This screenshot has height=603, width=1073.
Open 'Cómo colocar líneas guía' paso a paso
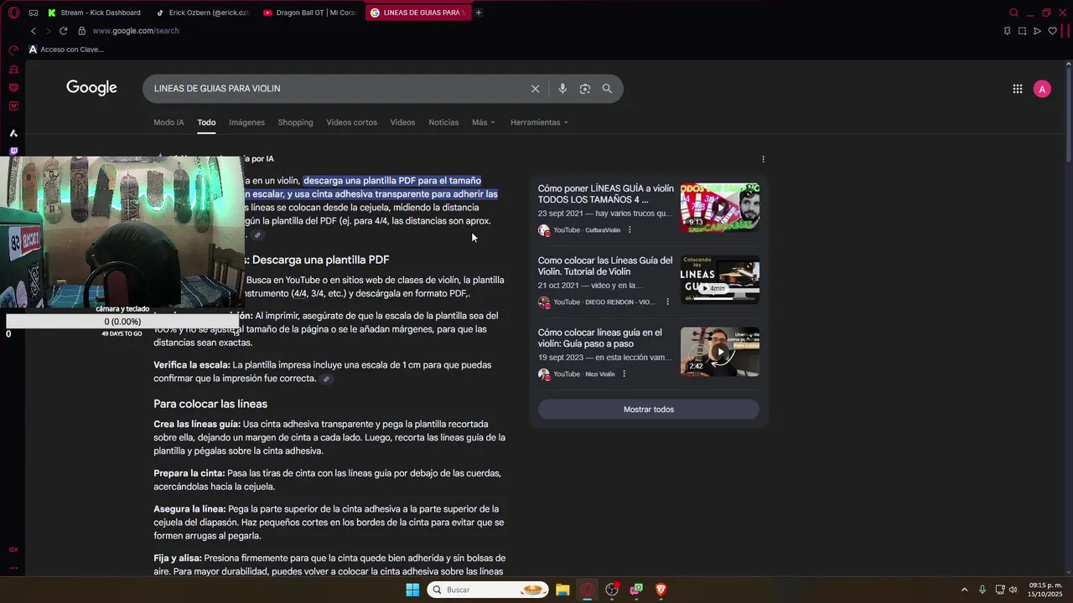coord(600,338)
